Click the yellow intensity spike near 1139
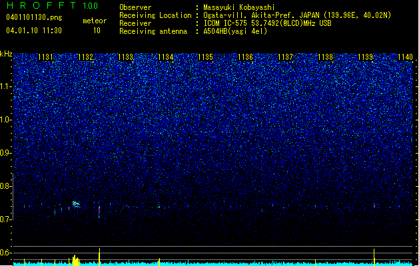 pyautogui.click(x=374, y=257)
